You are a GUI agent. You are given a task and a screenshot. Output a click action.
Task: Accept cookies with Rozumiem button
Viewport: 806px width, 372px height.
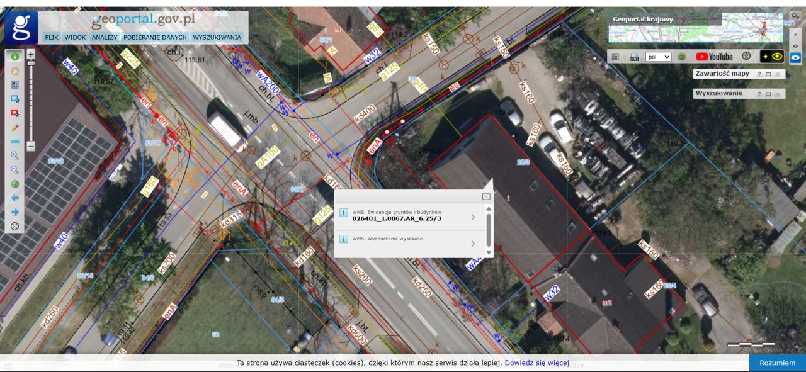tap(777, 363)
